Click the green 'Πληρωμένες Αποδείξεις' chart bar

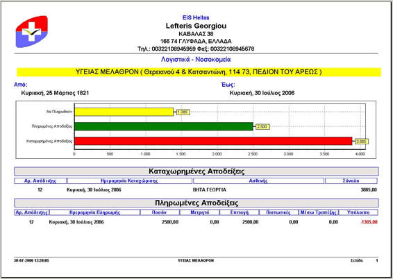pyautogui.click(x=164, y=126)
